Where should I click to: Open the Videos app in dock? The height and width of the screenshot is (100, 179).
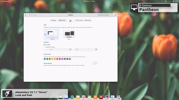pyautogui.click(x=101, y=97)
